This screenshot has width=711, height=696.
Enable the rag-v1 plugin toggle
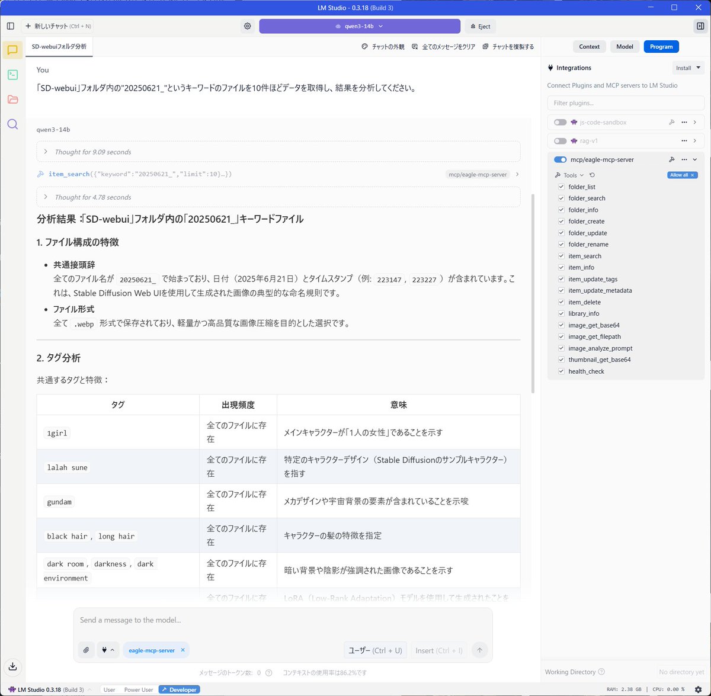pos(560,141)
